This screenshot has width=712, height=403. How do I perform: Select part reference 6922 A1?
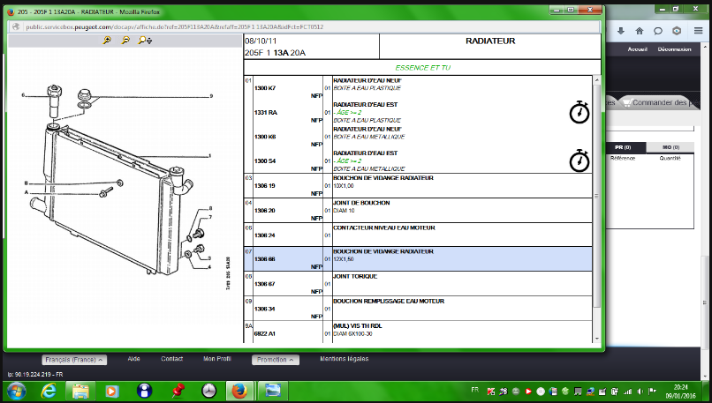point(265,333)
